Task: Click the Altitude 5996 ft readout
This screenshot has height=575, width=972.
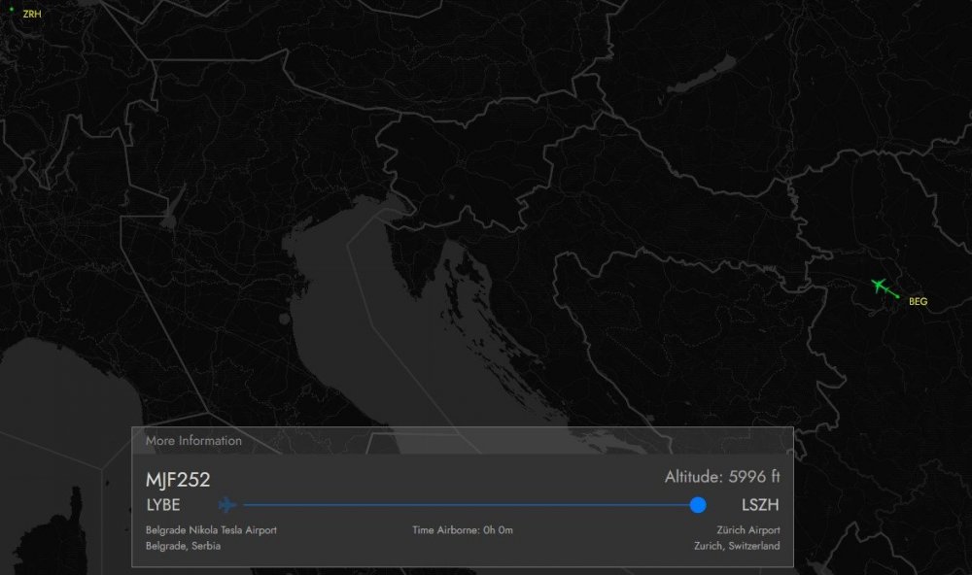Action: click(721, 477)
